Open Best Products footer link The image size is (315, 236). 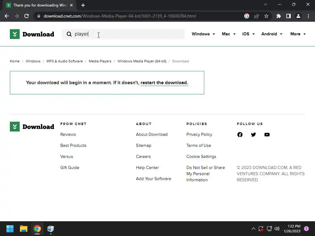coord(73,145)
